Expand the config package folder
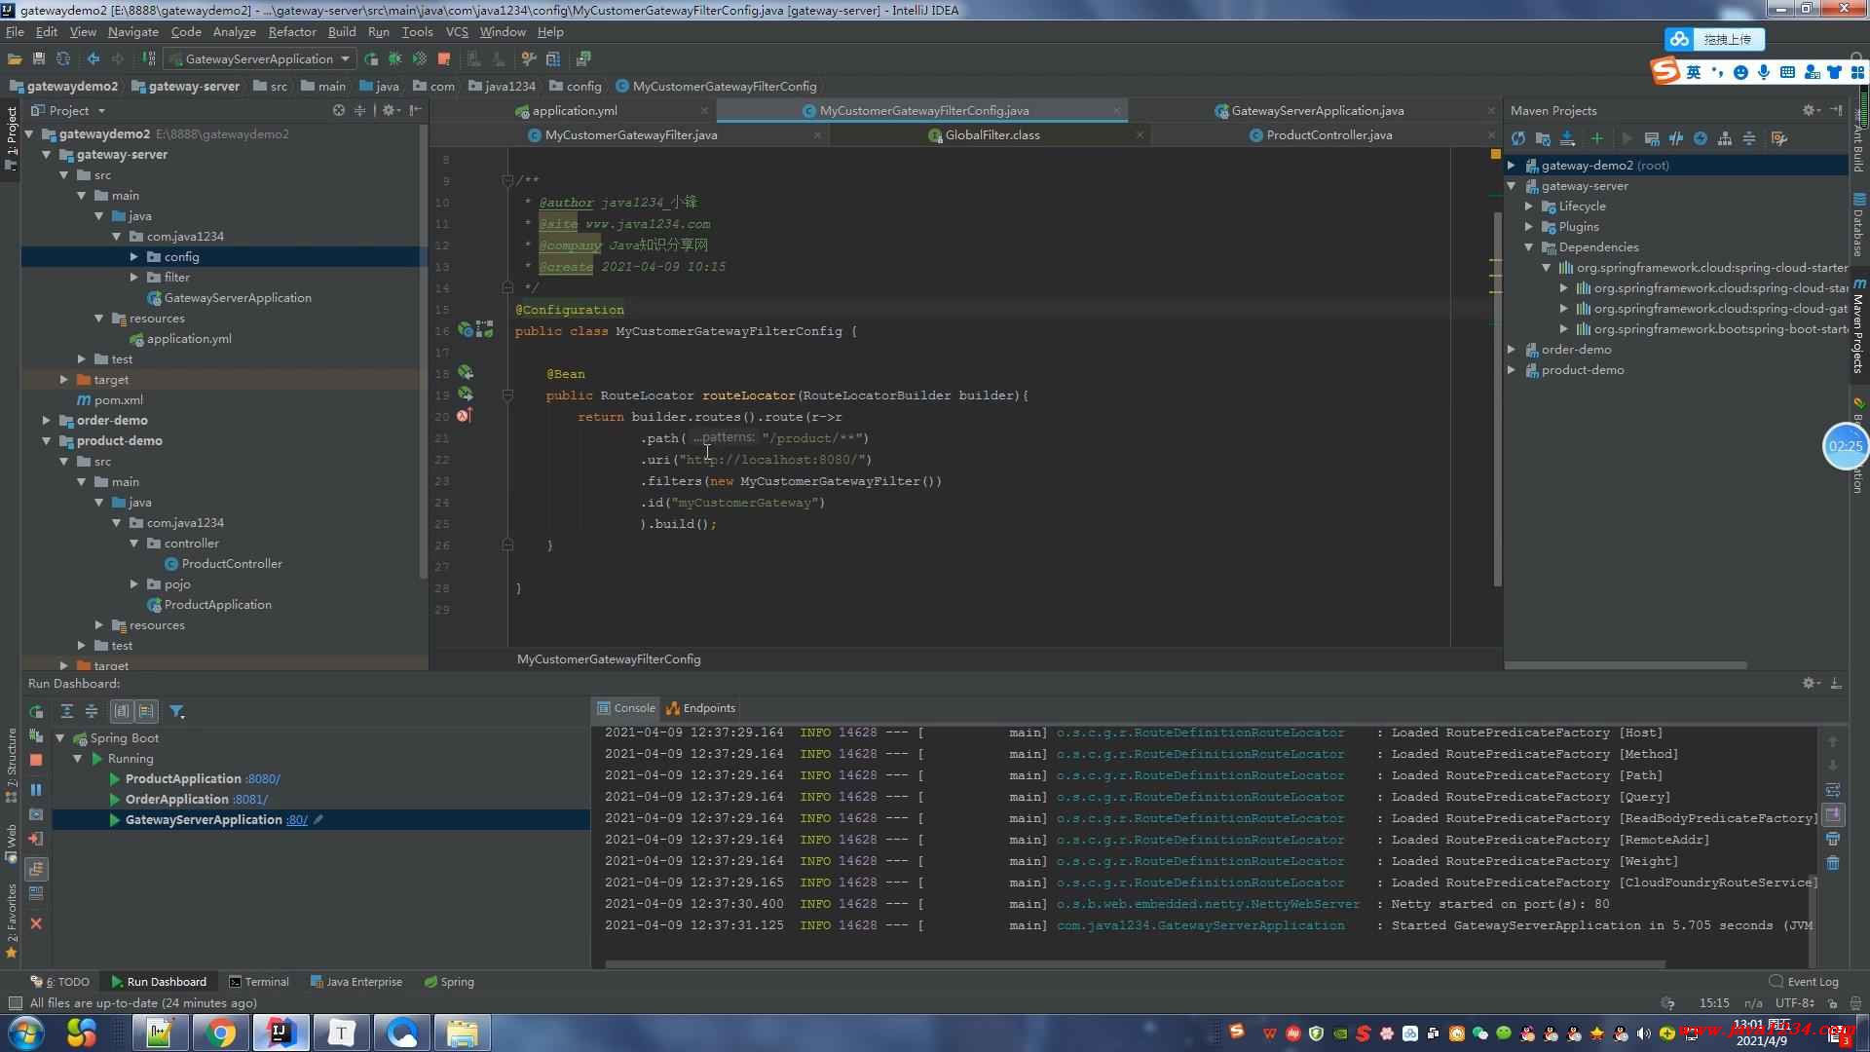The height and width of the screenshot is (1052, 1870). [x=134, y=257]
